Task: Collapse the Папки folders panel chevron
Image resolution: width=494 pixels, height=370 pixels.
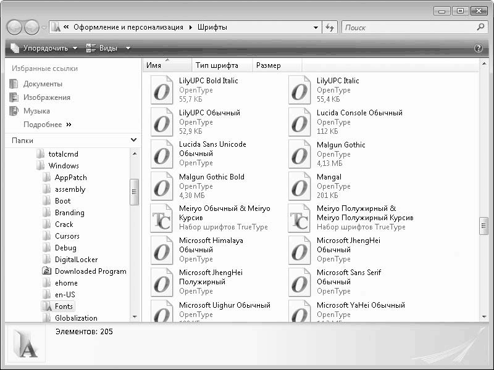Action: pos(134,141)
